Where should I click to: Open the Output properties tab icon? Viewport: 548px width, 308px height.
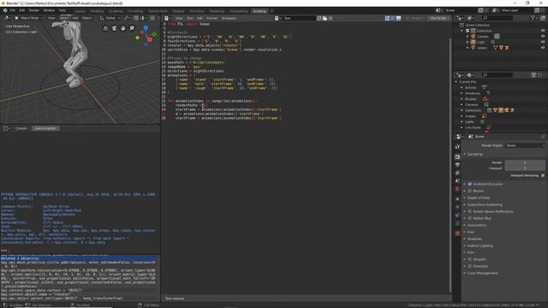pyautogui.click(x=457, y=164)
